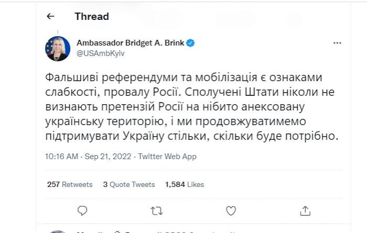Go back using the arrow icon
This screenshot has width=367, height=233.
[50, 16]
